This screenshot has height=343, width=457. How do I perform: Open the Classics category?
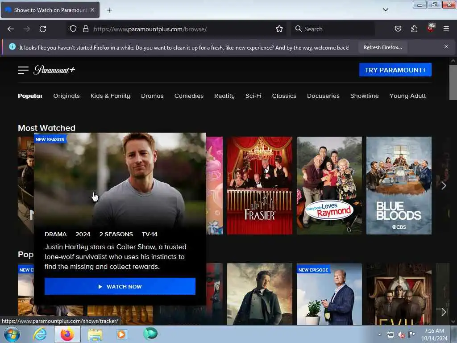click(284, 96)
